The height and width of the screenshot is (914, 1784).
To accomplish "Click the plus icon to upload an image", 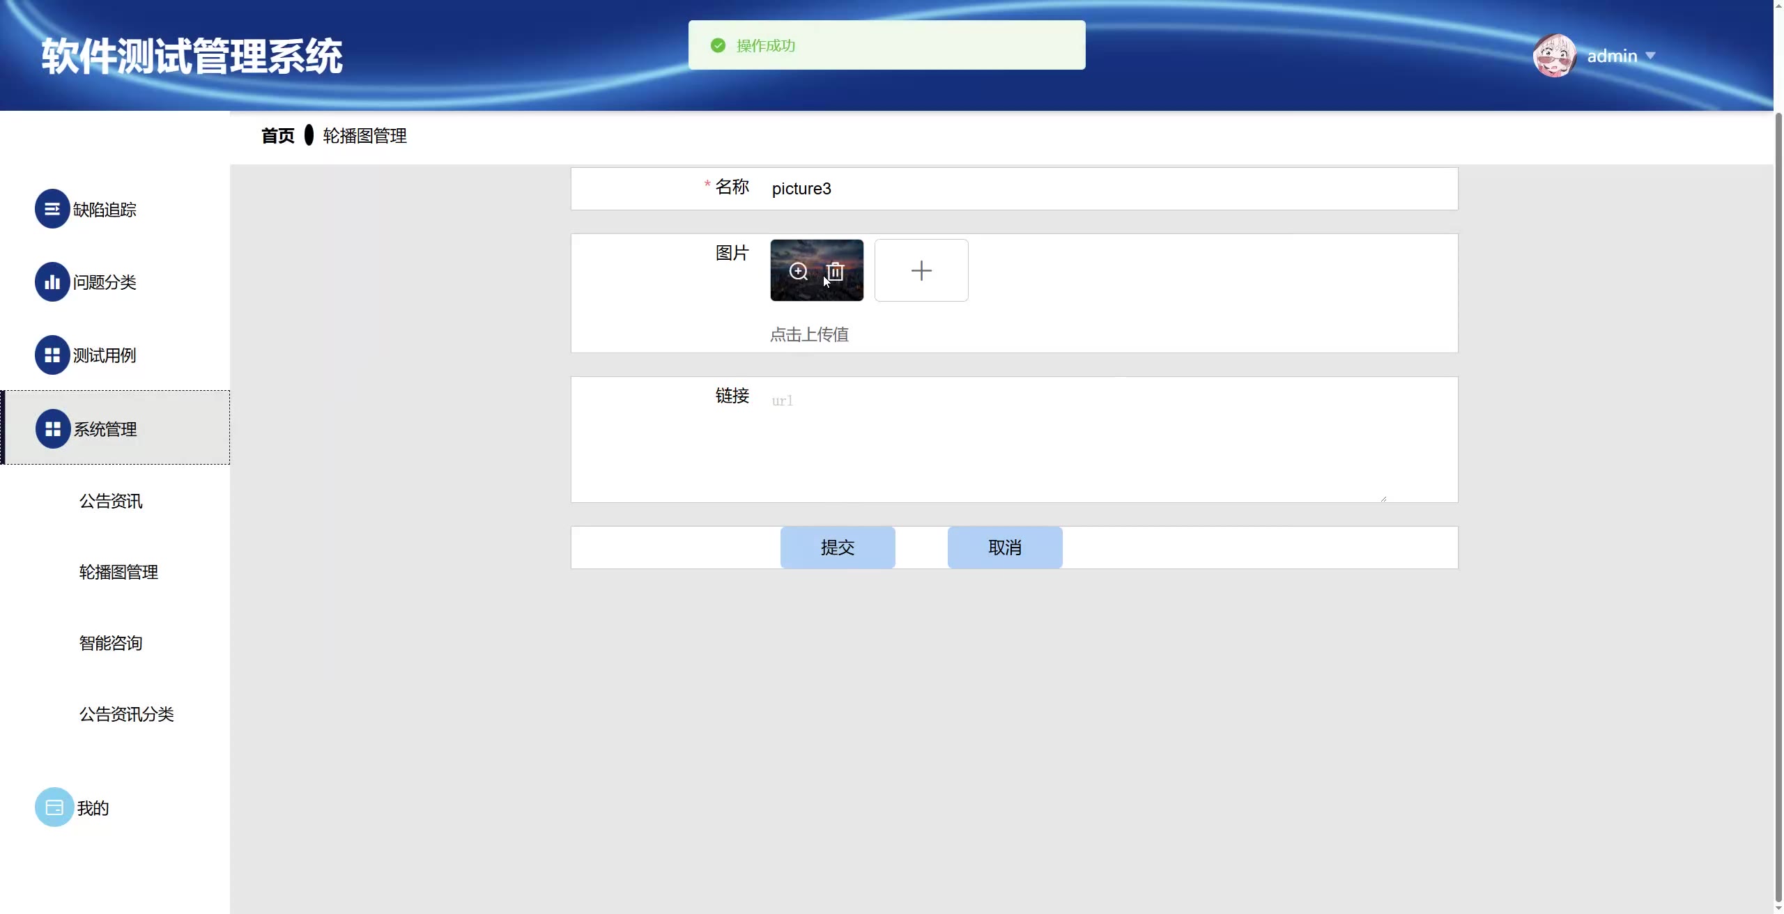I will tap(921, 270).
